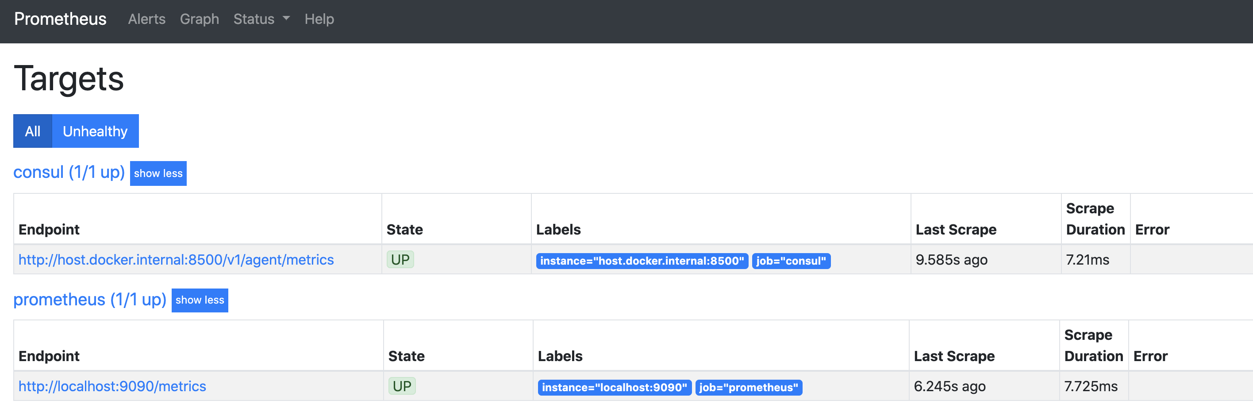Click the consul table Scrape Duration header

tap(1095, 219)
